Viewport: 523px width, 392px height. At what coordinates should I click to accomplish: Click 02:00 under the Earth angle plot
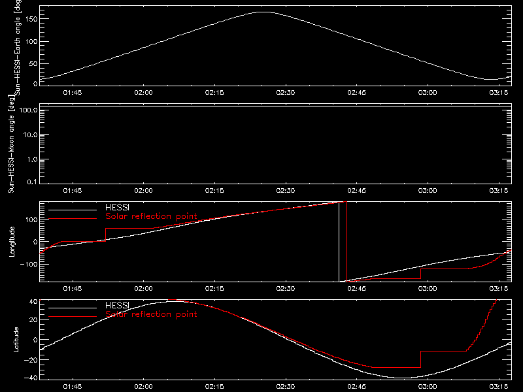[143, 92]
